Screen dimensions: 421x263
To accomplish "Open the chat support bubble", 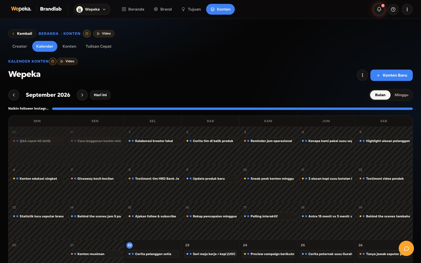I will 406,248.
